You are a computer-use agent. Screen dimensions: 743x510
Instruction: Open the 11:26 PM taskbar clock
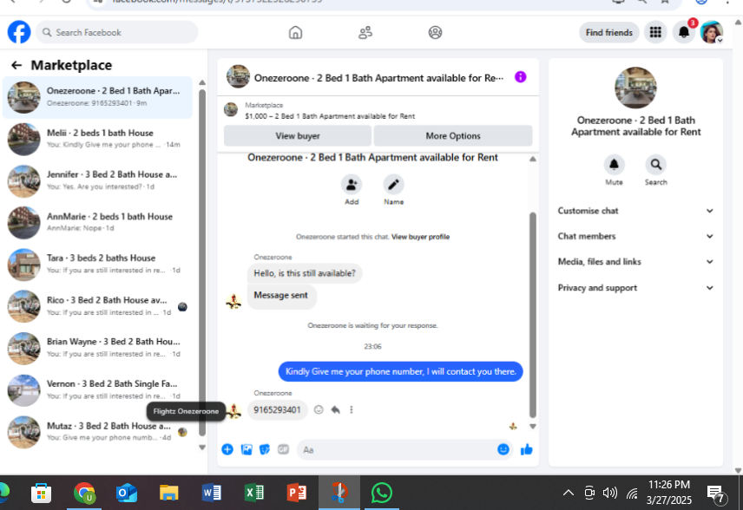click(x=669, y=493)
